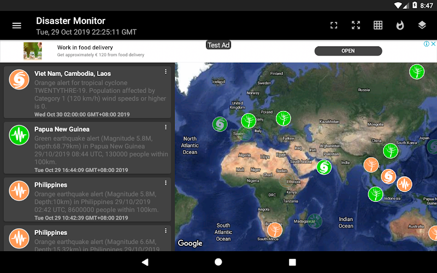The width and height of the screenshot is (437, 273).
Task: Tap the 'Wed Oct 30 02:00:00 GMT+08:00 2019' timestamp
Action: tap(82, 115)
